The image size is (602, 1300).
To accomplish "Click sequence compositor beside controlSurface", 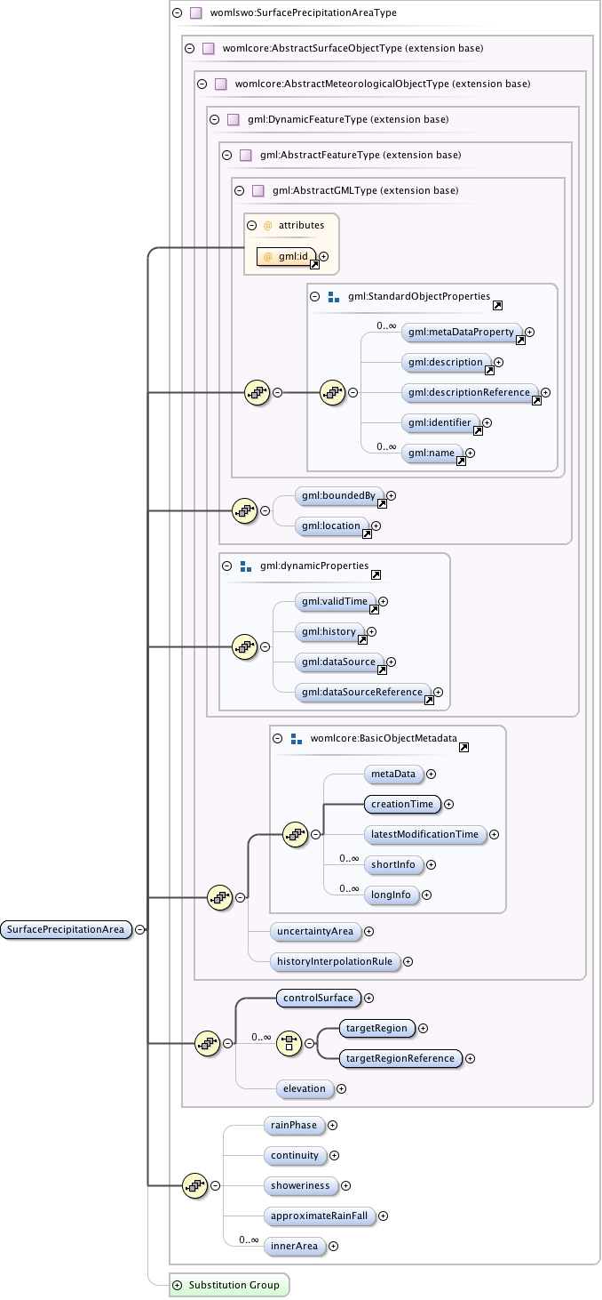I will (207, 1043).
